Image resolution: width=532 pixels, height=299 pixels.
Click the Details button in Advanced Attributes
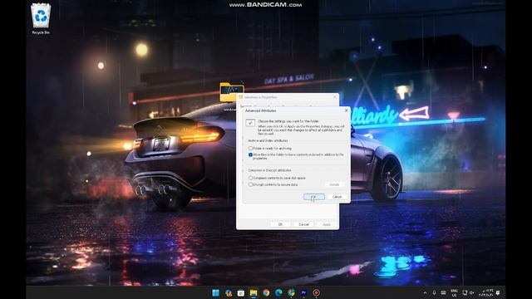[x=334, y=184]
